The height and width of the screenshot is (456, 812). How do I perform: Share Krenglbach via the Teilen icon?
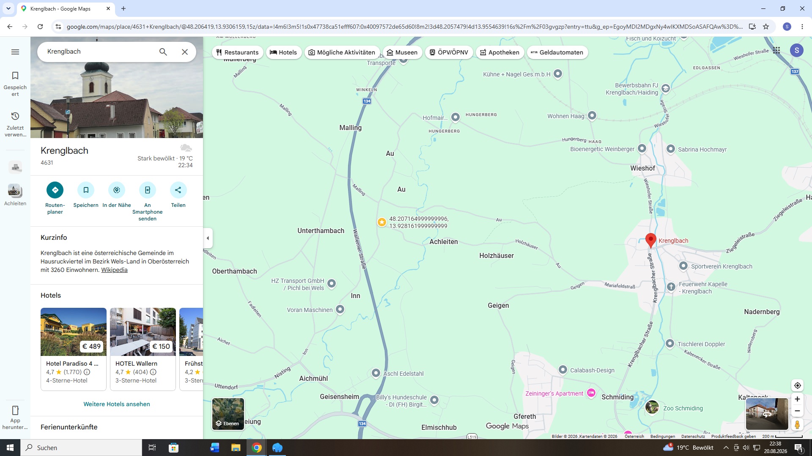click(178, 190)
